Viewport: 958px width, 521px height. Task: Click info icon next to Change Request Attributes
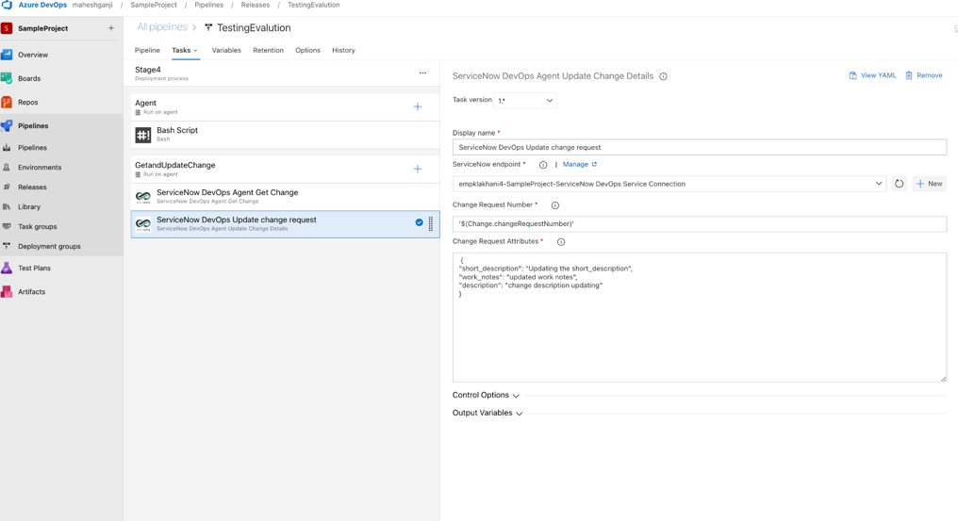[x=561, y=242]
